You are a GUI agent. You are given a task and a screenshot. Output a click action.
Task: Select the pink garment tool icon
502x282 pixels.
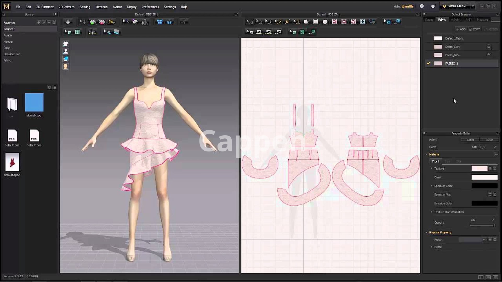[102, 22]
